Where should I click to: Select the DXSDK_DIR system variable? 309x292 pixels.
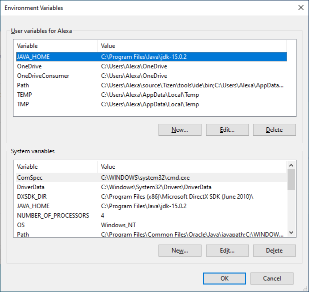(x=32, y=197)
